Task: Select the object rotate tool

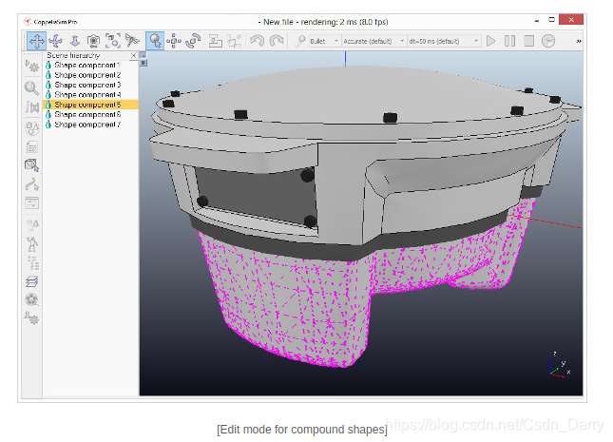Action: tap(193, 41)
